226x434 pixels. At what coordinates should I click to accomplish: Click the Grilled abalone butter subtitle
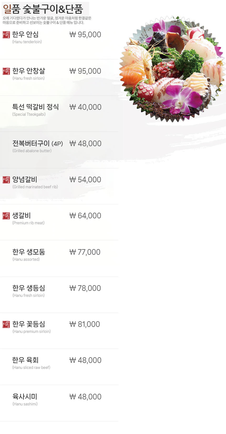32,151
